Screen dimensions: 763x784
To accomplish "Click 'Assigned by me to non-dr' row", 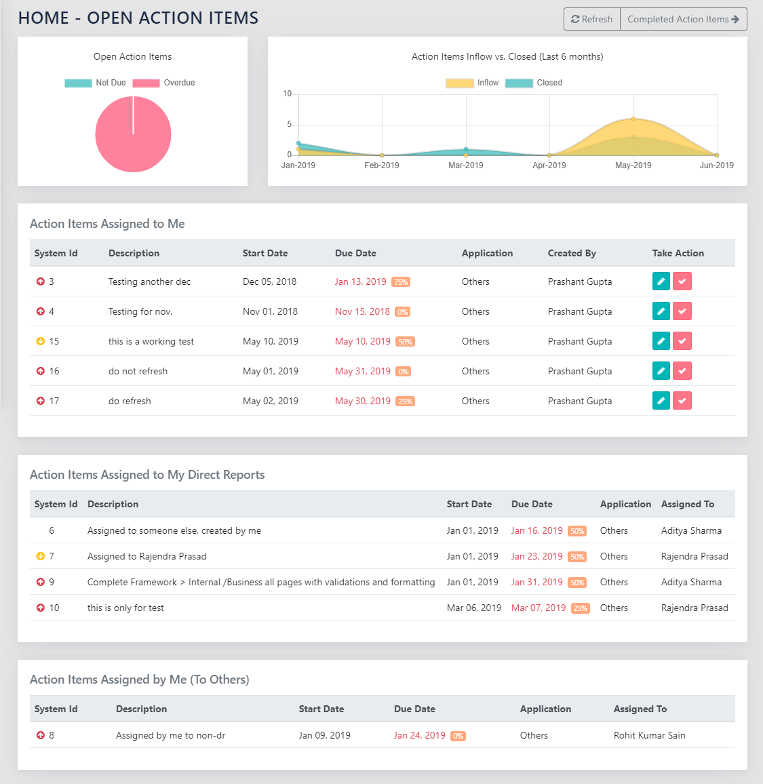I will click(x=170, y=735).
